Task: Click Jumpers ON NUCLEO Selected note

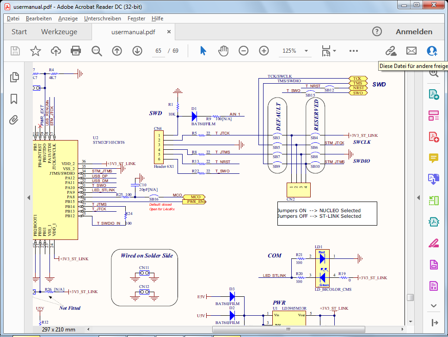Action: (x=319, y=210)
